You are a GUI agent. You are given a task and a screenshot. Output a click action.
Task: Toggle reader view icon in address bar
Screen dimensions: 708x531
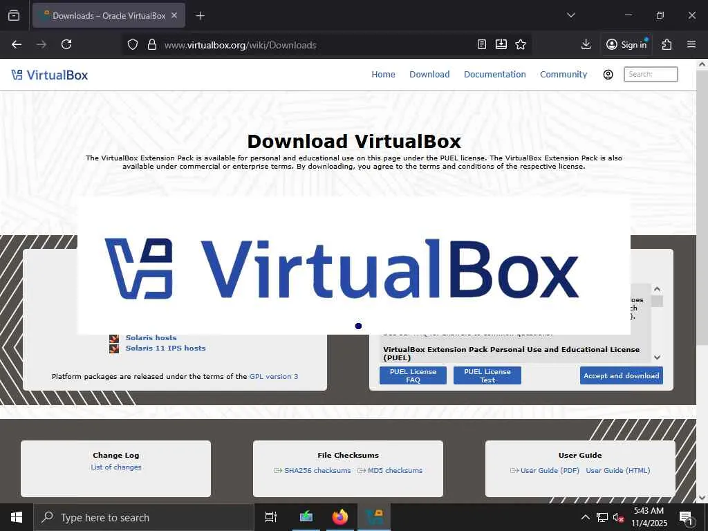point(482,44)
